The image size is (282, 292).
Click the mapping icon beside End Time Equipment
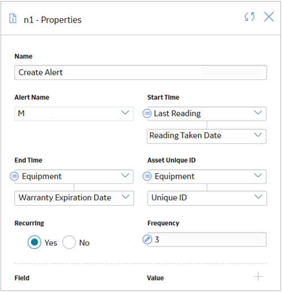14,176
